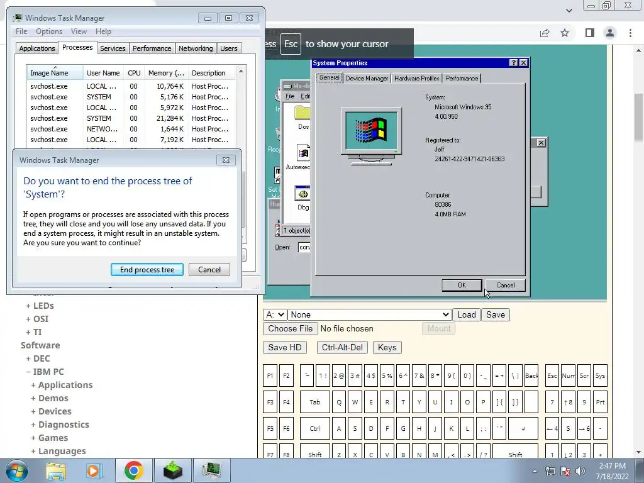The image size is (644, 483).
Task: Open Chrome profile avatar icon
Action: tap(610, 33)
